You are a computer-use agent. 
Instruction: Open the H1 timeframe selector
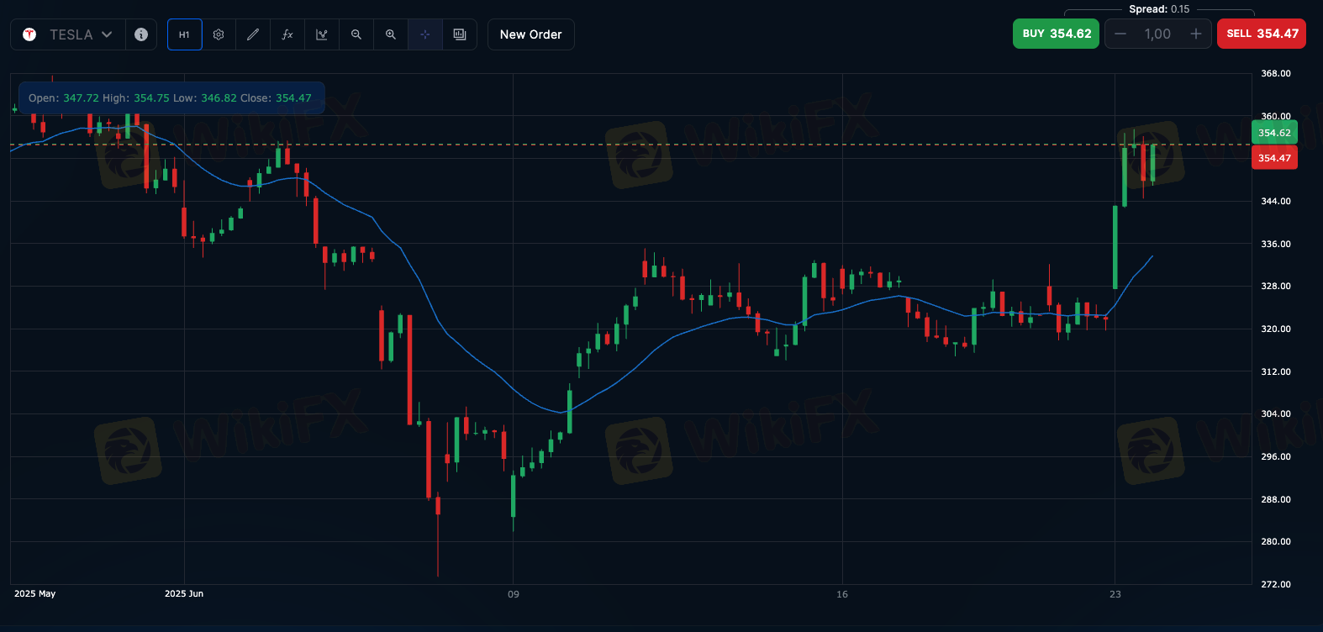pos(184,34)
